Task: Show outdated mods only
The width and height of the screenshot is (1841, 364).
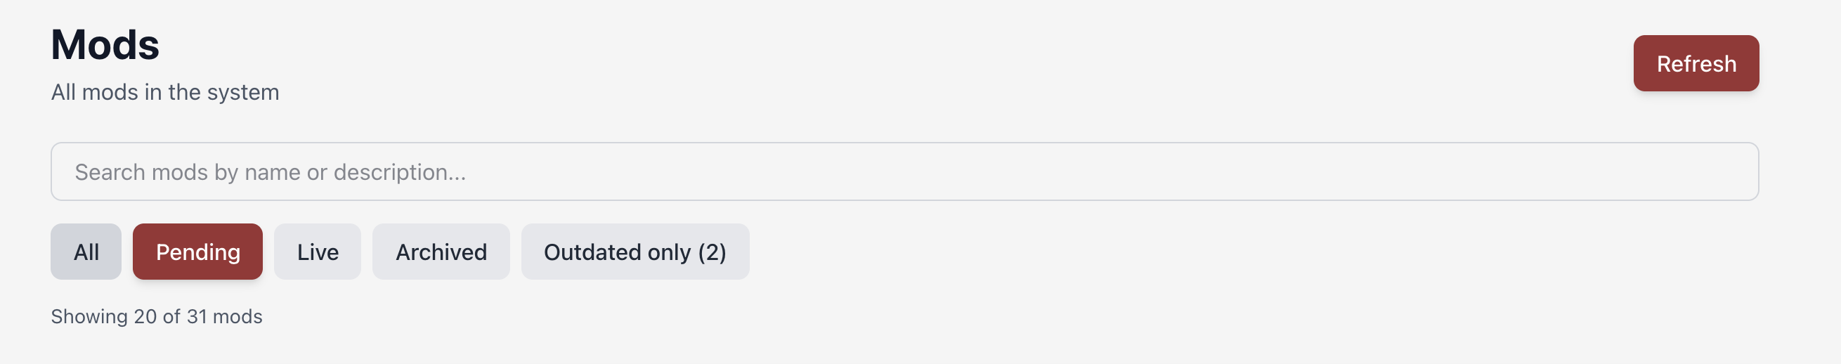Action: (x=635, y=252)
